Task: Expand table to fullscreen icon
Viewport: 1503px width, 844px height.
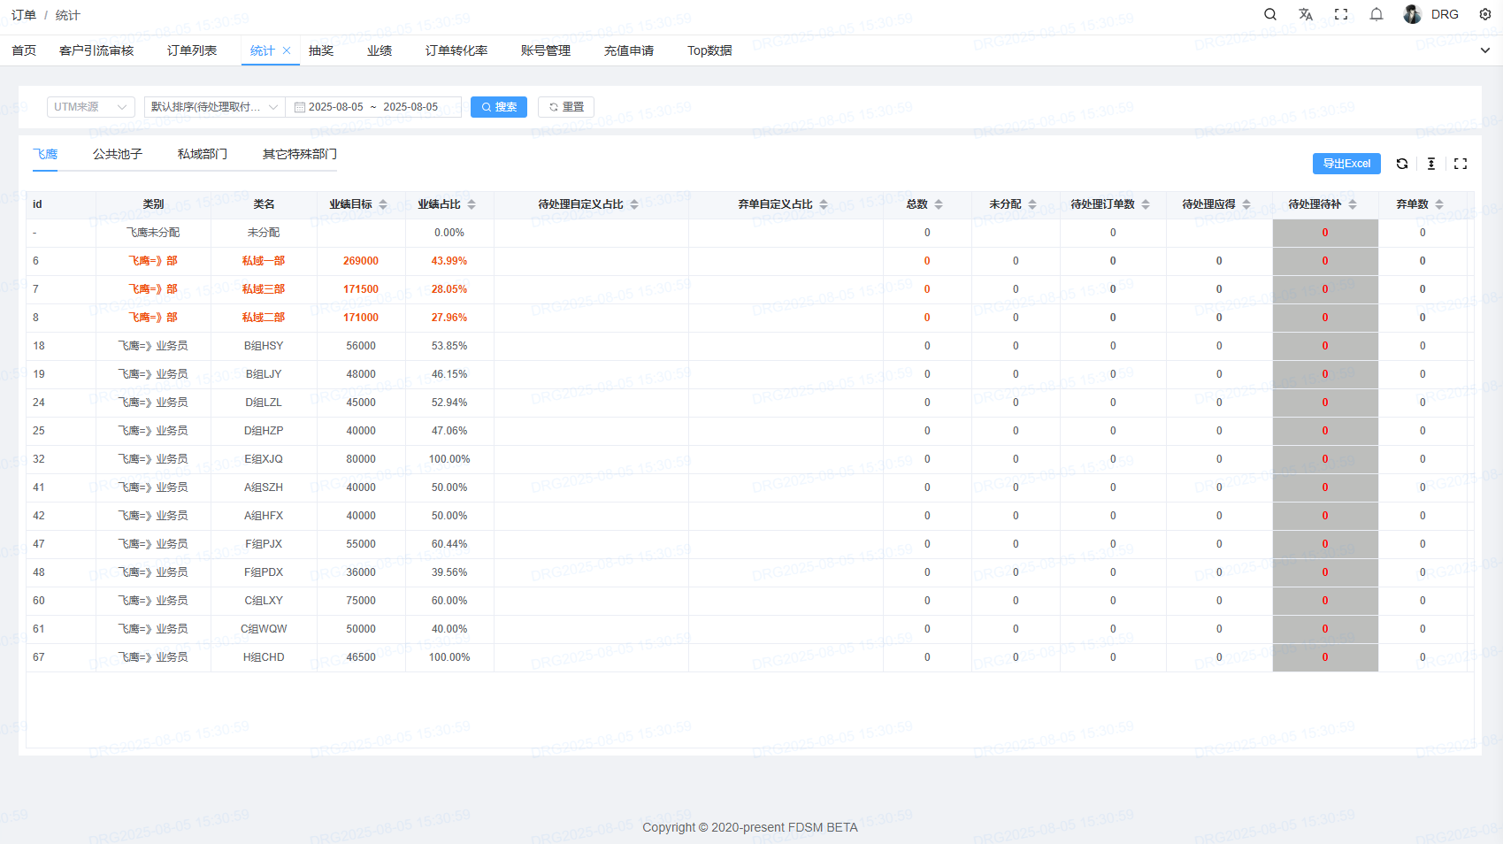Action: 1461,164
